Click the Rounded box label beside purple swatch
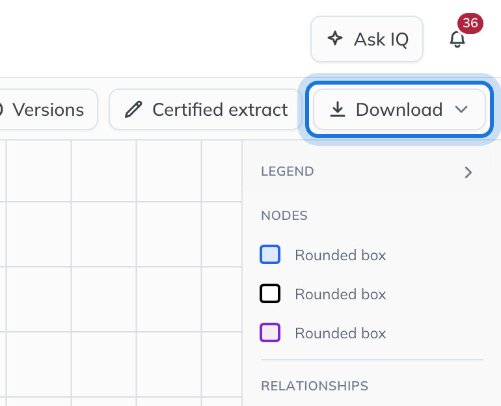 tap(340, 333)
